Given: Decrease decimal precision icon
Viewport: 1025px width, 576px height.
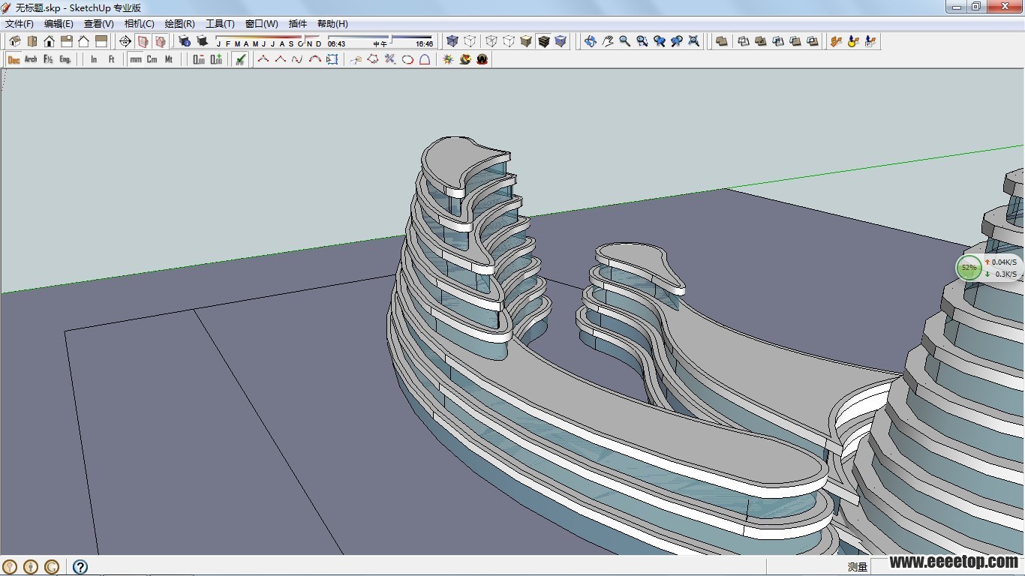Looking at the screenshot, I should [x=199, y=59].
